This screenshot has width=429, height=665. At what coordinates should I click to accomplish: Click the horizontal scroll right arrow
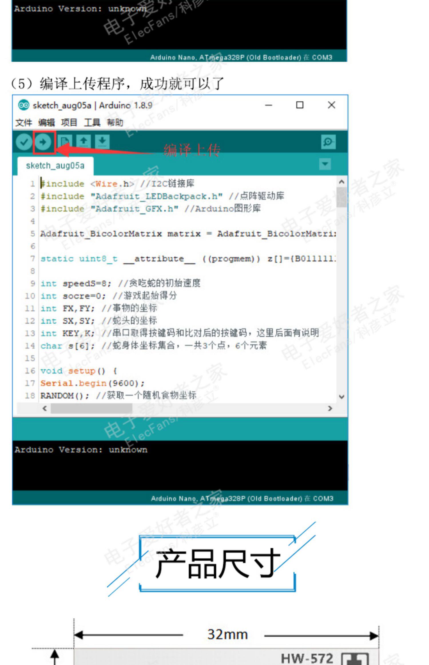(330, 408)
